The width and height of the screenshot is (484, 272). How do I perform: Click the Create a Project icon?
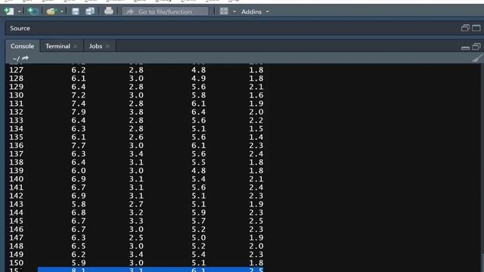(x=33, y=11)
